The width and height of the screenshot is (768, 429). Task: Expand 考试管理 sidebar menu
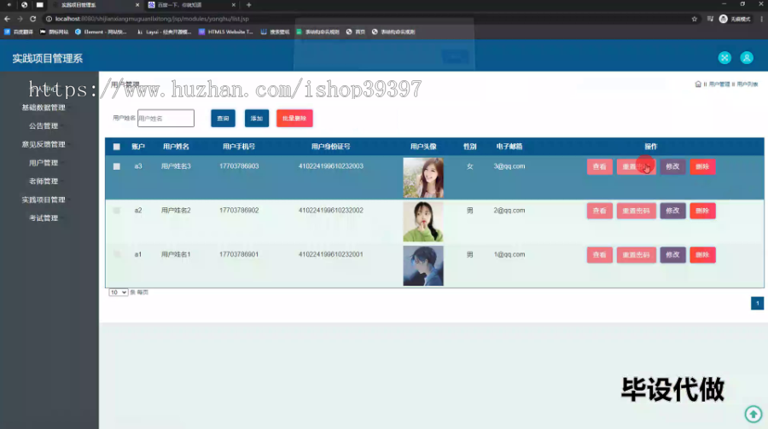pos(44,218)
